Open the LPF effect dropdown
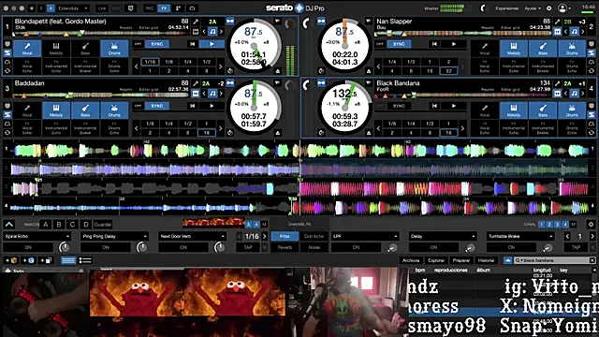 365,237
